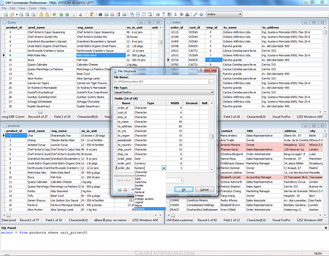Viewport: 329px width, 256px height.
Task: Click the filter funnel toolbar icon
Action: coord(164,14)
